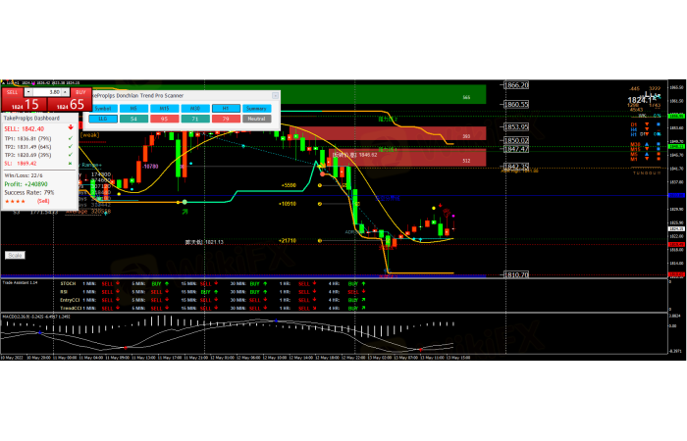Click the lot volume field showing 3.80
Screen dimensions: 687x441
[x=43, y=91]
